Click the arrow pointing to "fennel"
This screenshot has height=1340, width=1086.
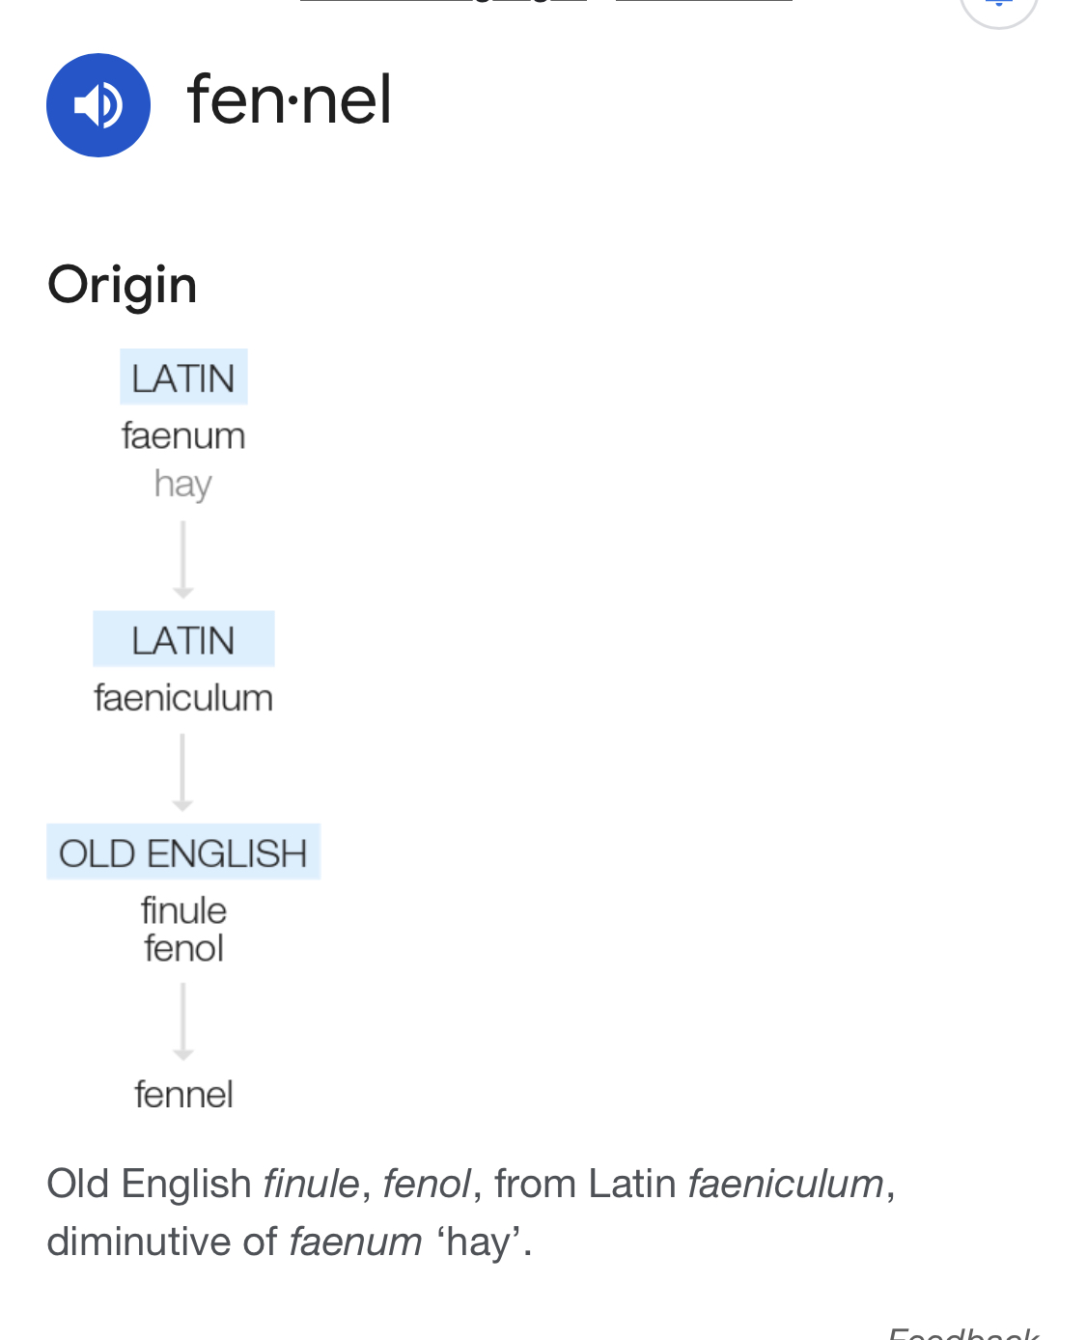coord(183,1021)
